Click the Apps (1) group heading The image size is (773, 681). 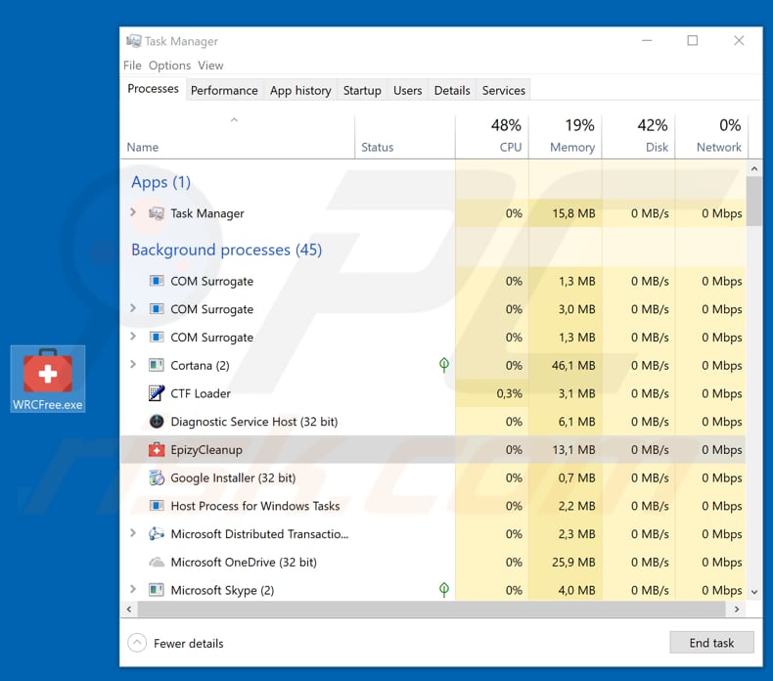(160, 182)
